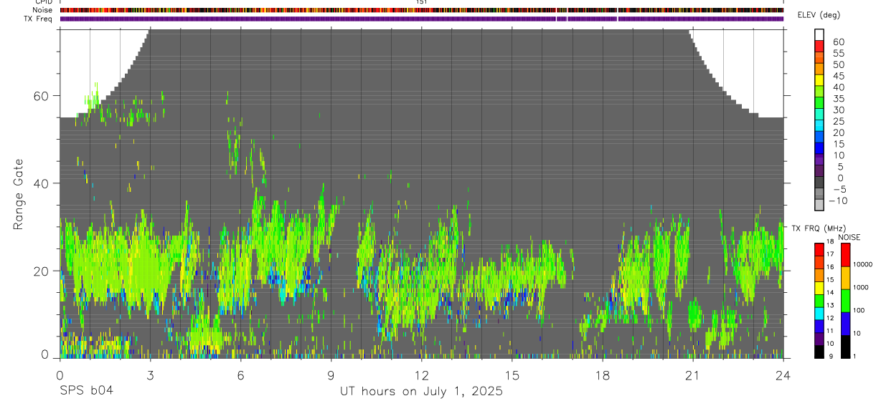Click the '45' label on ELEV colorbar
881x406 pixels.
point(838,75)
